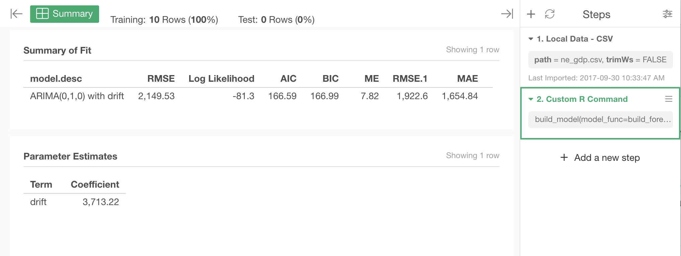Click the expand-right arrow icon
The height and width of the screenshot is (256, 681).
tap(507, 14)
